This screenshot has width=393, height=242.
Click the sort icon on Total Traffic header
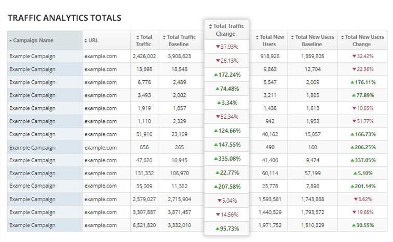click(138, 37)
